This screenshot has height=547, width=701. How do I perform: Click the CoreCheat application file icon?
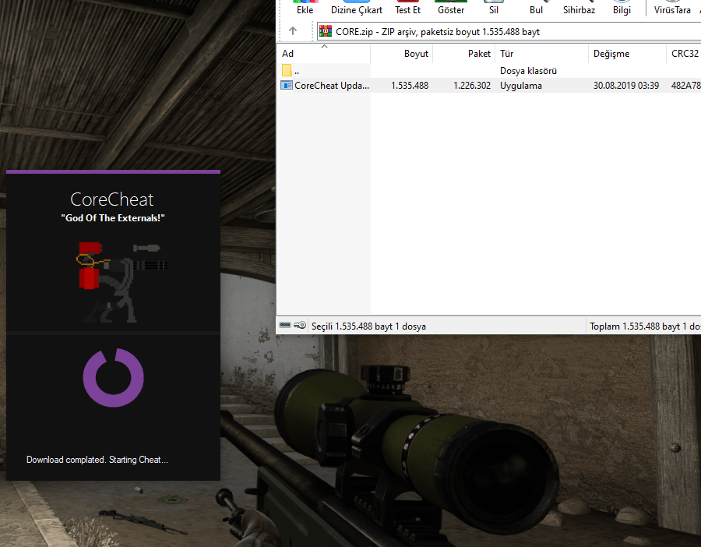click(x=286, y=85)
